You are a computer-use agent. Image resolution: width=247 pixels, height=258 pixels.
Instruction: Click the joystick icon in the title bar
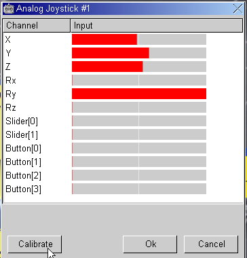[x=9, y=9]
